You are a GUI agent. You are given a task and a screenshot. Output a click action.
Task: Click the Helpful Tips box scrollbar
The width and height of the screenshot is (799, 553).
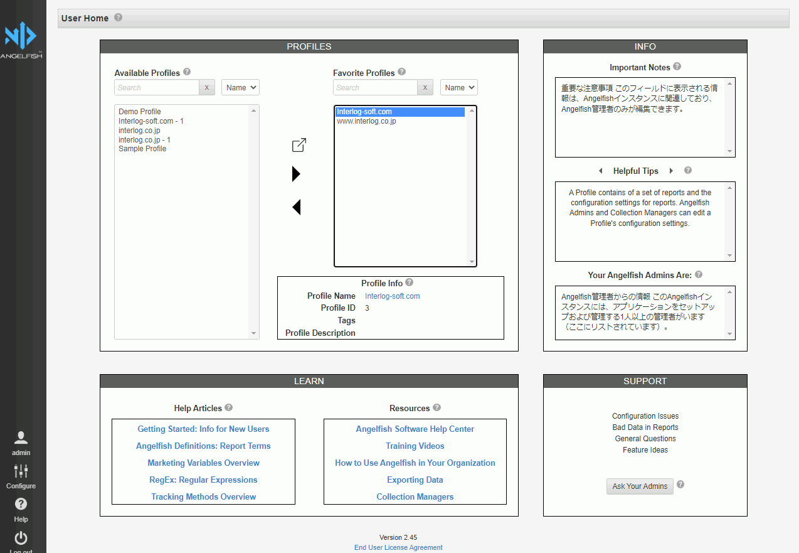pyautogui.click(x=729, y=222)
